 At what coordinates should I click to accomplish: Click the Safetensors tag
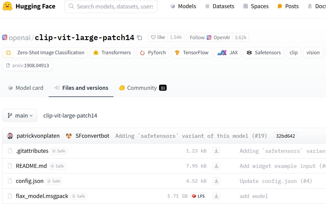click(x=264, y=52)
